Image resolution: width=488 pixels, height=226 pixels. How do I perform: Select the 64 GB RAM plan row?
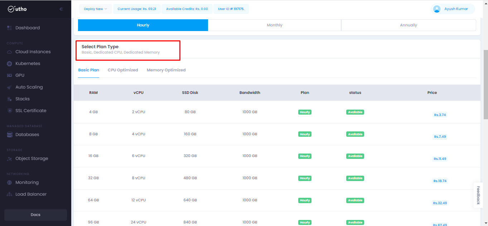277,200
